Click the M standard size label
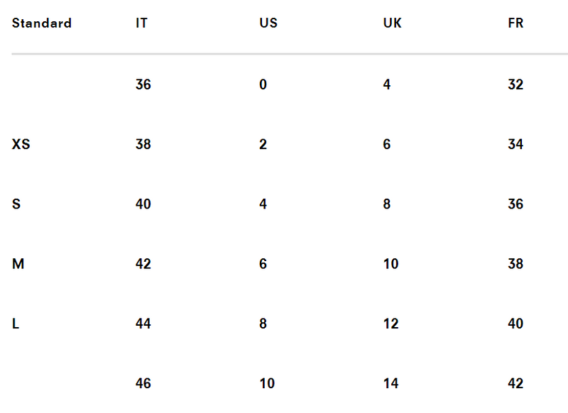Screen dimensions: 568x413 pyautogui.click(x=18, y=264)
